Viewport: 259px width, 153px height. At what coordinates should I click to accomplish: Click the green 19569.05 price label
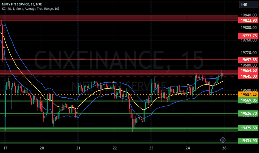pos(248,100)
